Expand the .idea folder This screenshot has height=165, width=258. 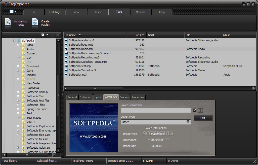point(18,45)
